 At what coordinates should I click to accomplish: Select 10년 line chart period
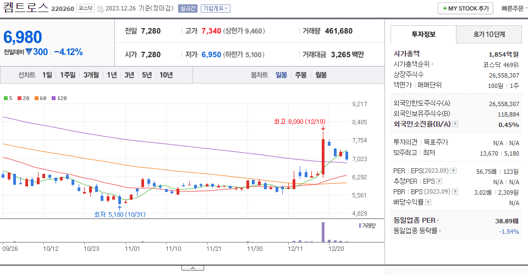pyautogui.click(x=166, y=75)
